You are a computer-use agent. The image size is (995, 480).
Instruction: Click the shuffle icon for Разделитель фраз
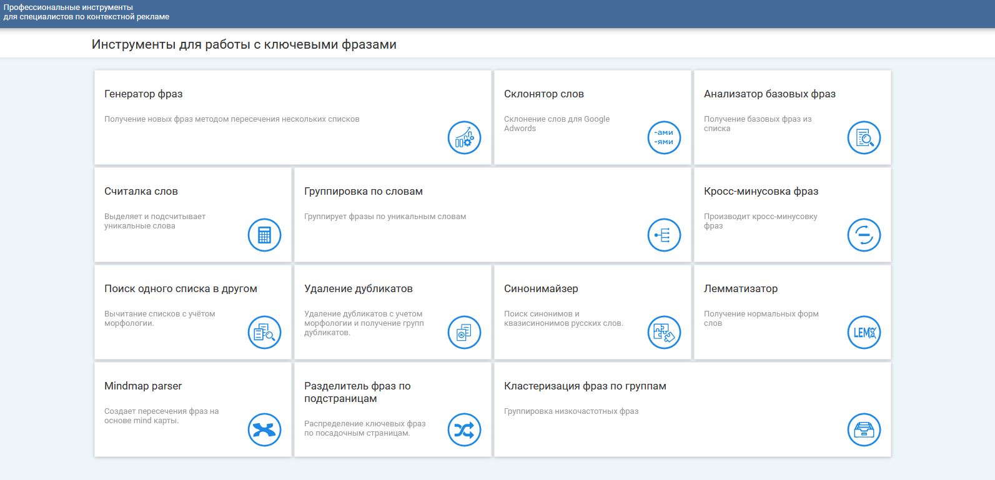click(x=464, y=430)
